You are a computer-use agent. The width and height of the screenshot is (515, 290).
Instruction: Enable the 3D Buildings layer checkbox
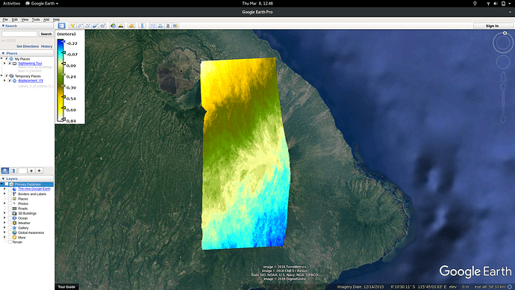pos(10,214)
